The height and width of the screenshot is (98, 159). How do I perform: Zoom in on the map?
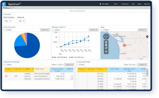[x=106, y=42]
